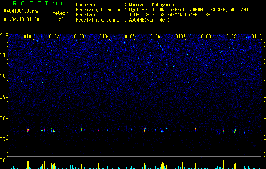Click the kHz axis unit label
This screenshot has height=169, width=266.
4,34
